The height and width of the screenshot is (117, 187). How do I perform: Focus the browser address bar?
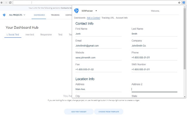coord(96,3)
